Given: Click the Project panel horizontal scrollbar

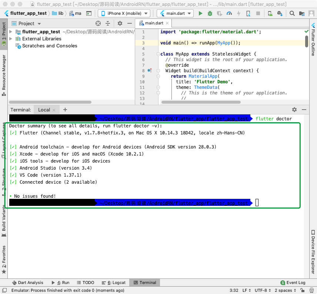Looking at the screenshot, I should tap(50, 102).
